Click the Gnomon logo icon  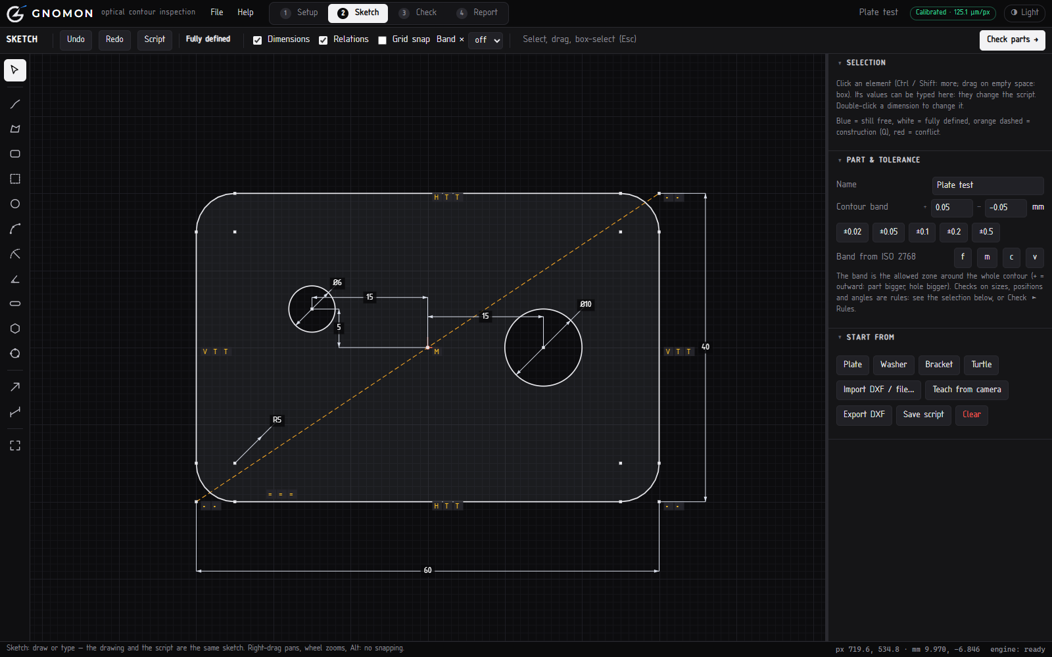pos(16,13)
